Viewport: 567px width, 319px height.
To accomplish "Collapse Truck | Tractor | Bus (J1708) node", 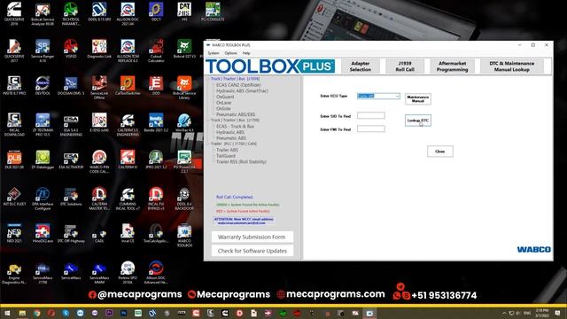I will click(x=208, y=121).
